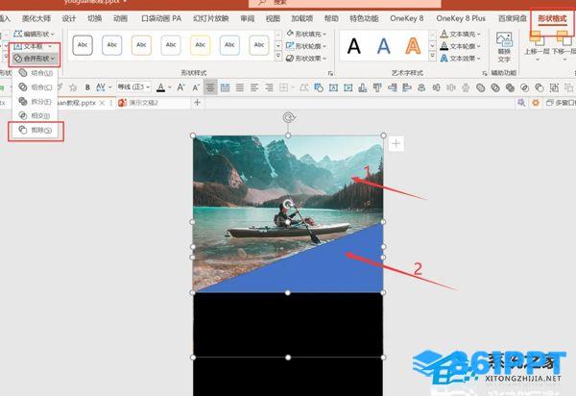Choose 组合(C) Combine in merge shapes menu
This screenshot has height=396, width=576.
pos(36,87)
